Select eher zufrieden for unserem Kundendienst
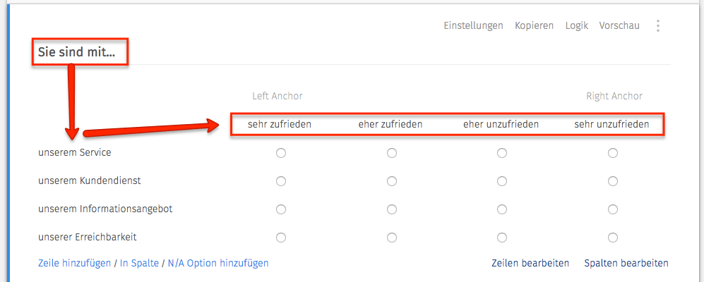Viewport: 704px width, 282px height. click(x=391, y=181)
